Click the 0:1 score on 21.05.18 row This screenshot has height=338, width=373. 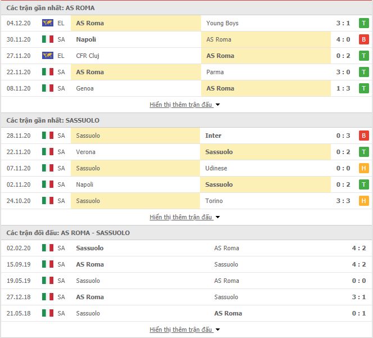(359, 313)
